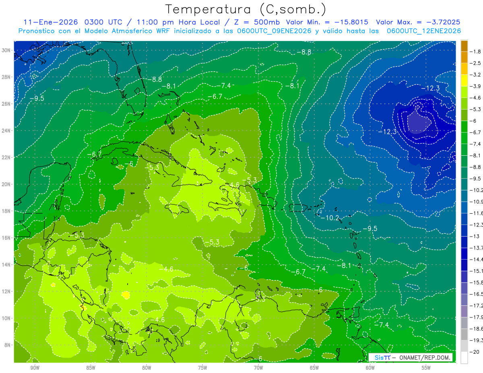Click the -13 label on the color scale
483x373 pixels.
[474, 237]
